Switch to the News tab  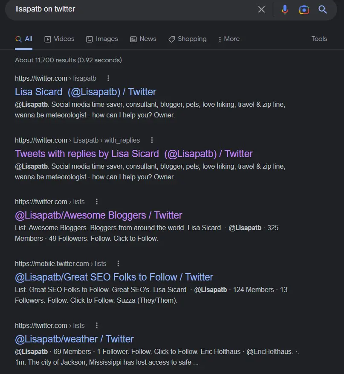143,39
